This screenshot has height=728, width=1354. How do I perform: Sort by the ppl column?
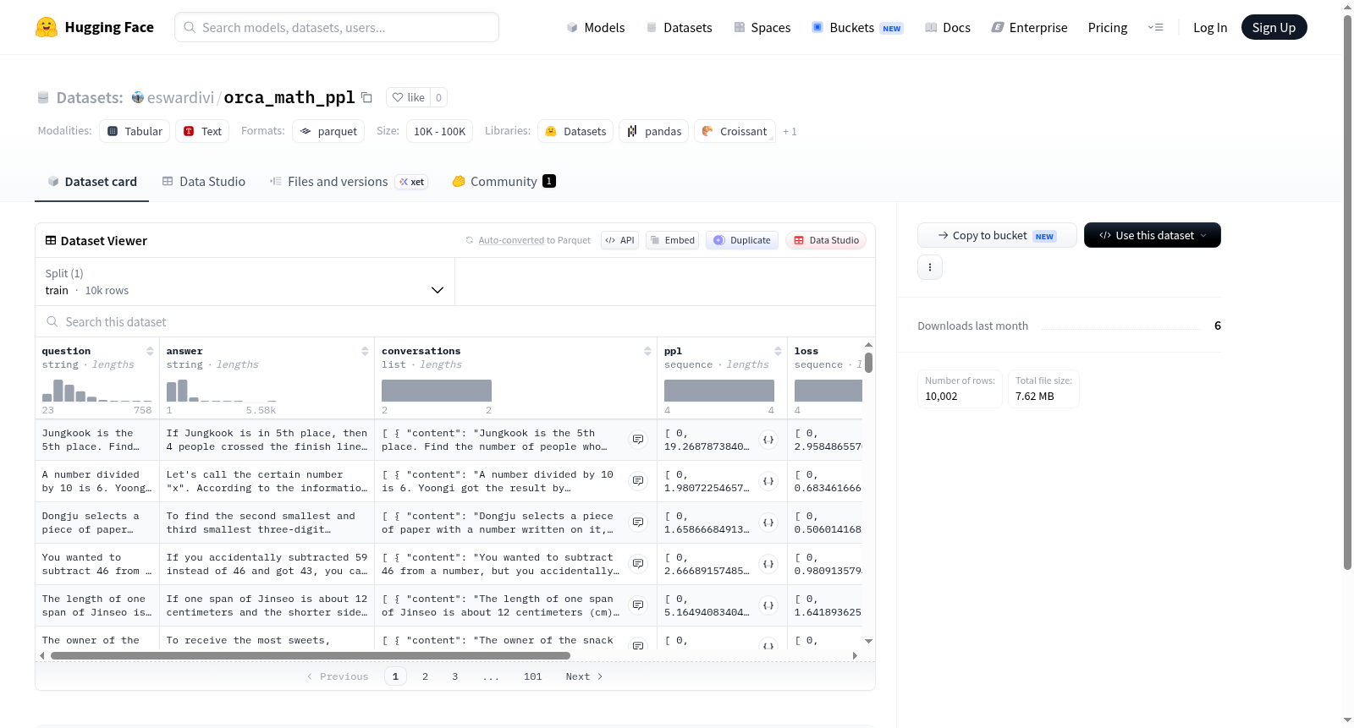(778, 351)
